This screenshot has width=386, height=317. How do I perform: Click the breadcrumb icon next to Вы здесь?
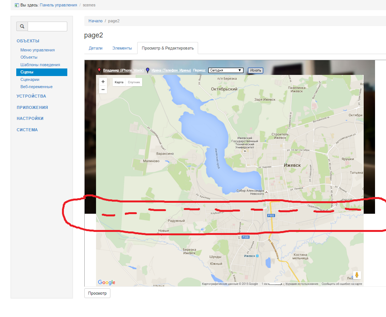coord(17,5)
